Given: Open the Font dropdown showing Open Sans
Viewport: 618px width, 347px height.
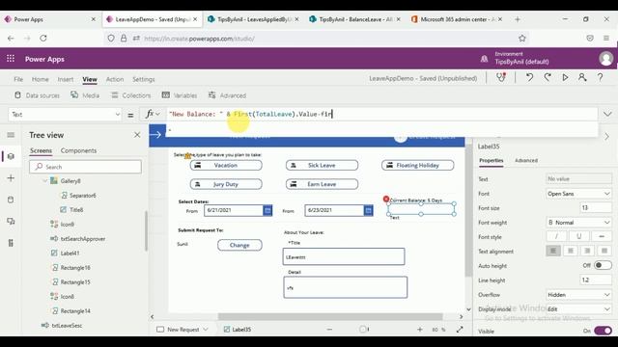Looking at the screenshot, I should [578, 194].
